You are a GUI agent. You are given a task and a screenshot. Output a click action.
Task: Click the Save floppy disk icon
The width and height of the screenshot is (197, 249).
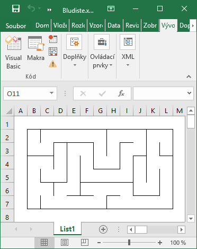click(x=16, y=8)
